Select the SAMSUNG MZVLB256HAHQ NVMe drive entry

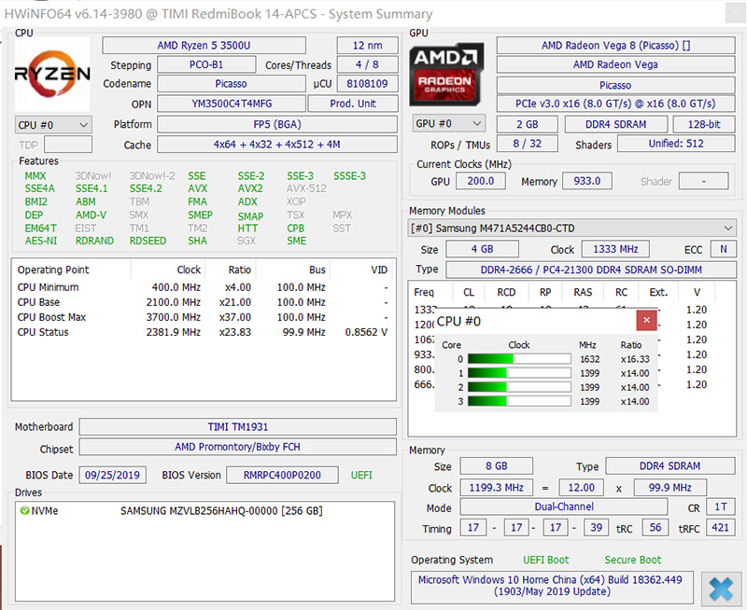coord(204,511)
